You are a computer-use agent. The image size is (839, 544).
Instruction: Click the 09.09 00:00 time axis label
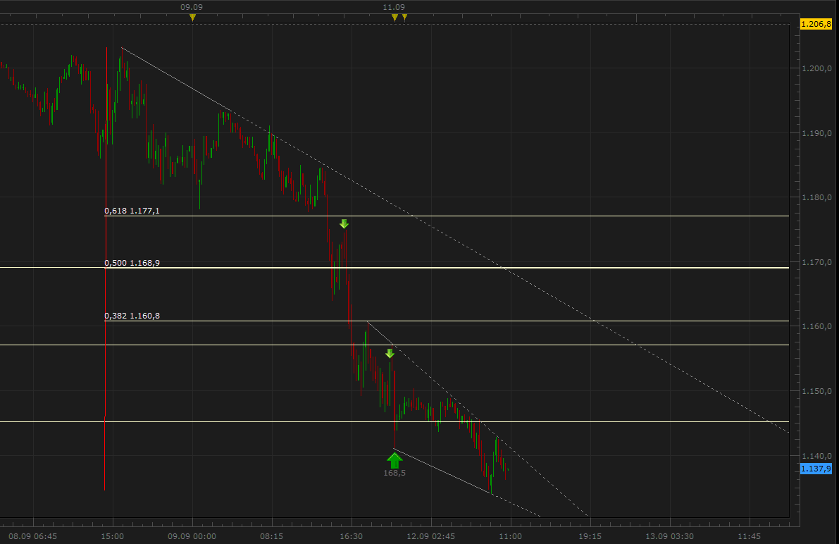[x=192, y=536]
